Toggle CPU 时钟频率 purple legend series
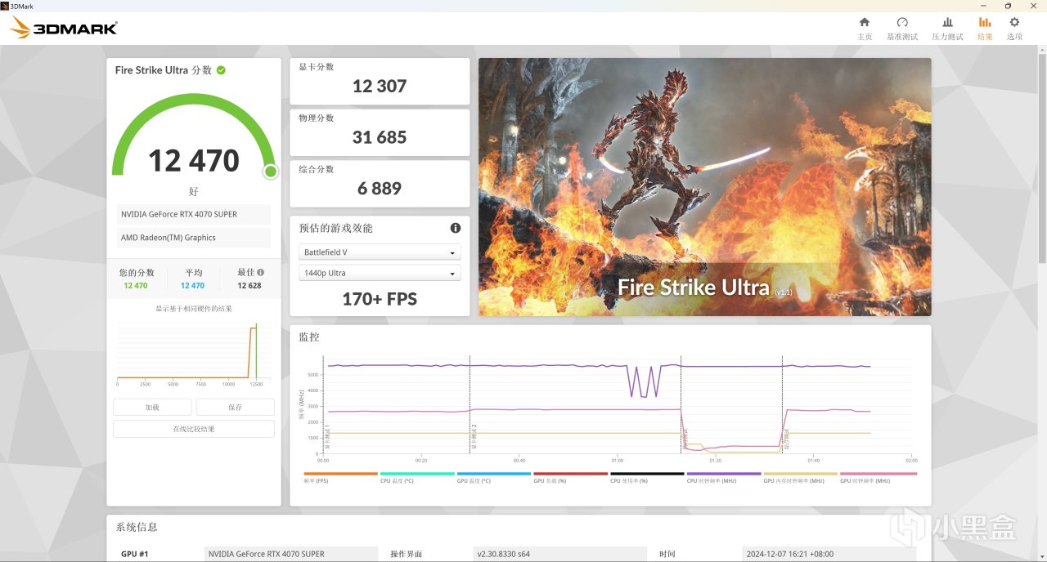1047x562 pixels. (x=724, y=477)
